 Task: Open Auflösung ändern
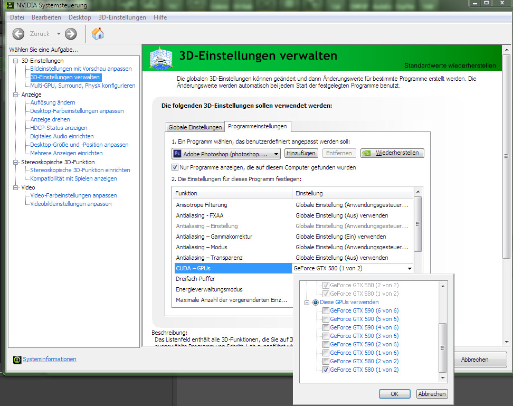coord(53,102)
